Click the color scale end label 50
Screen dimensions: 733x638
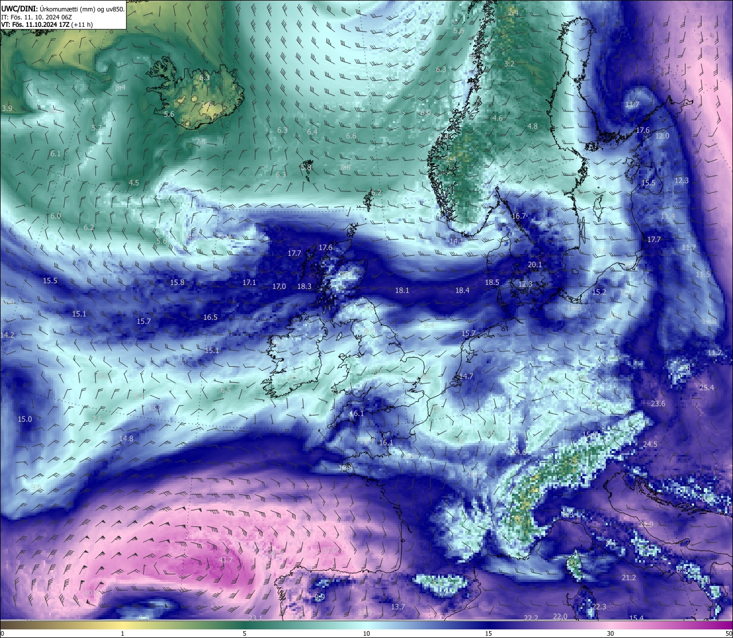[728, 633]
